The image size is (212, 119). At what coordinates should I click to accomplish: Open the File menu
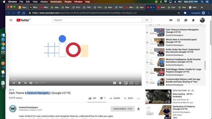pyautogui.click(x=21, y=2)
